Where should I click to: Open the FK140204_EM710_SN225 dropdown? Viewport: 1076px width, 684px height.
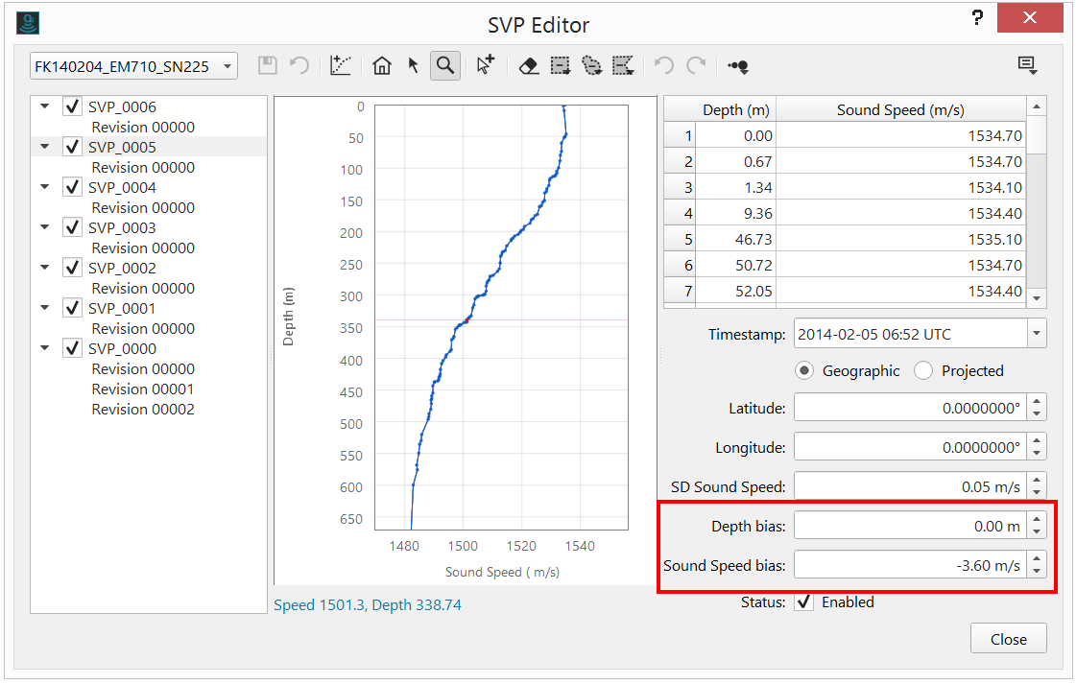[x=134, y=66]
